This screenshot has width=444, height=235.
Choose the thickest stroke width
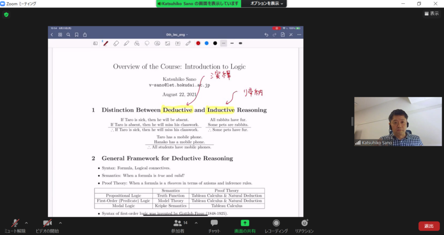[240, 43]
